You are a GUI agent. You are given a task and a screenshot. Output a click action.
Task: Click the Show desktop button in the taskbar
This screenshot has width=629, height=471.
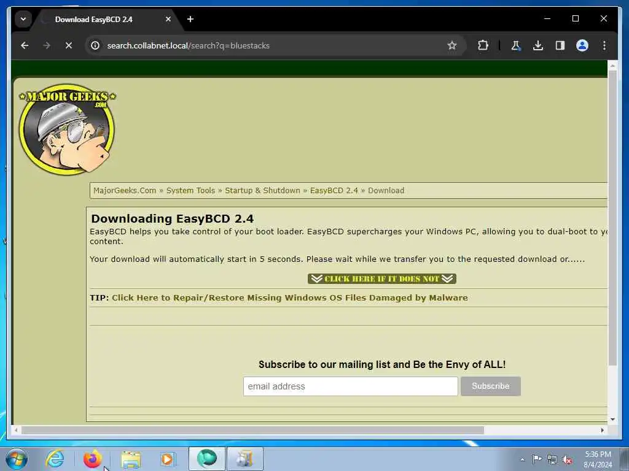coord(625,459)
